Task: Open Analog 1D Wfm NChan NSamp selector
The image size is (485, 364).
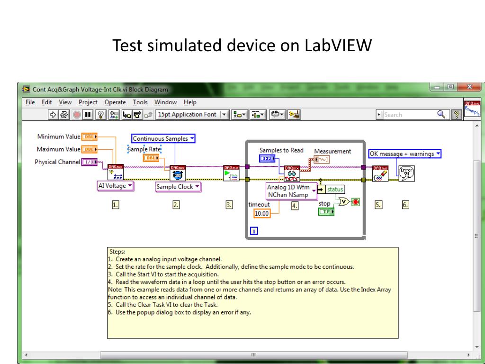Action: point(292,191)
